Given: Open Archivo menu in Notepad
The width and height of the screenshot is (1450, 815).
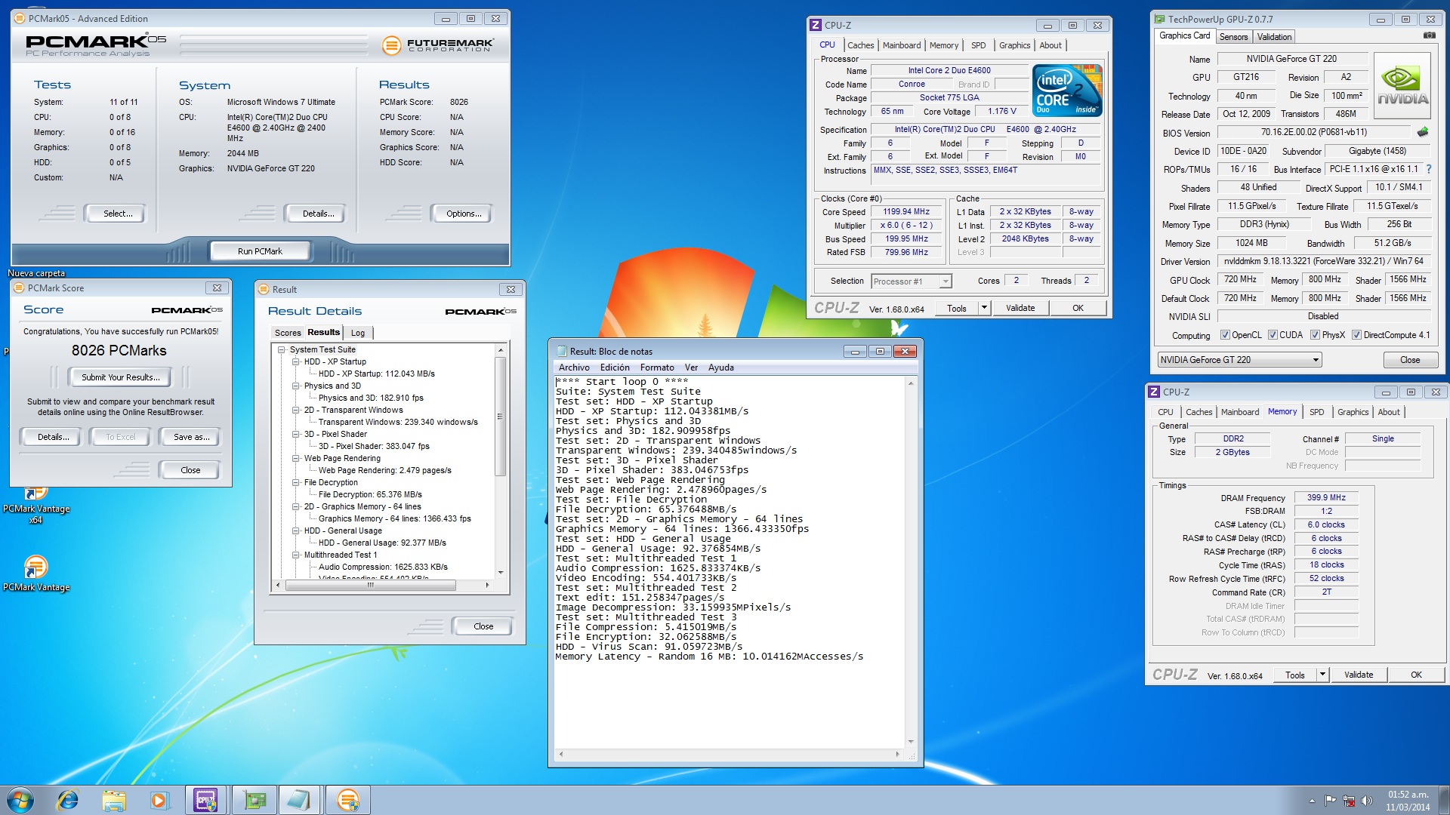Looking at the screenshot, I should pyautogui.click(x=574, y=368).
